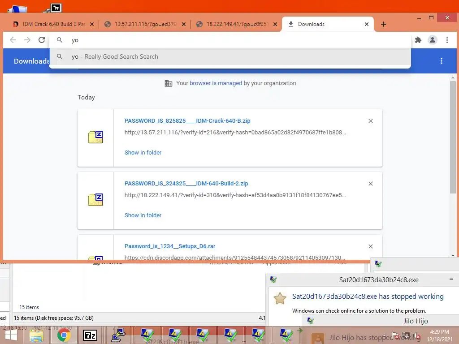The height and width of the screenshot is (344, 459).
Task: Open PASSWORD_IS_825825 IDM-Crack-640-B.zip file link
Action: click(x=187, y=121)
